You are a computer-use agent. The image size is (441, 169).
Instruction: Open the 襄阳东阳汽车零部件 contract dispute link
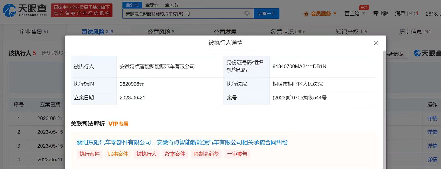pyautogui.click(x=182, y=142)
